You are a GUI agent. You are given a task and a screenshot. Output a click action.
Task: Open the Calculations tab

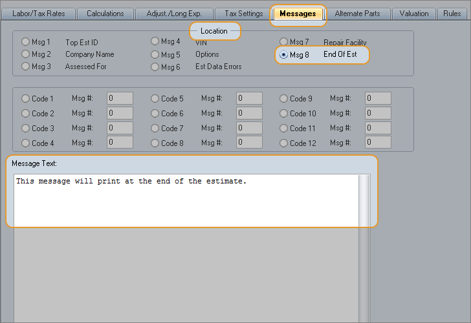[105, 14]
